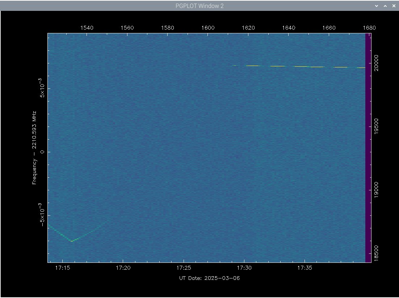Maximize the PGPLOT window
This screenshot has height=298, width=399.
[385, 6]
